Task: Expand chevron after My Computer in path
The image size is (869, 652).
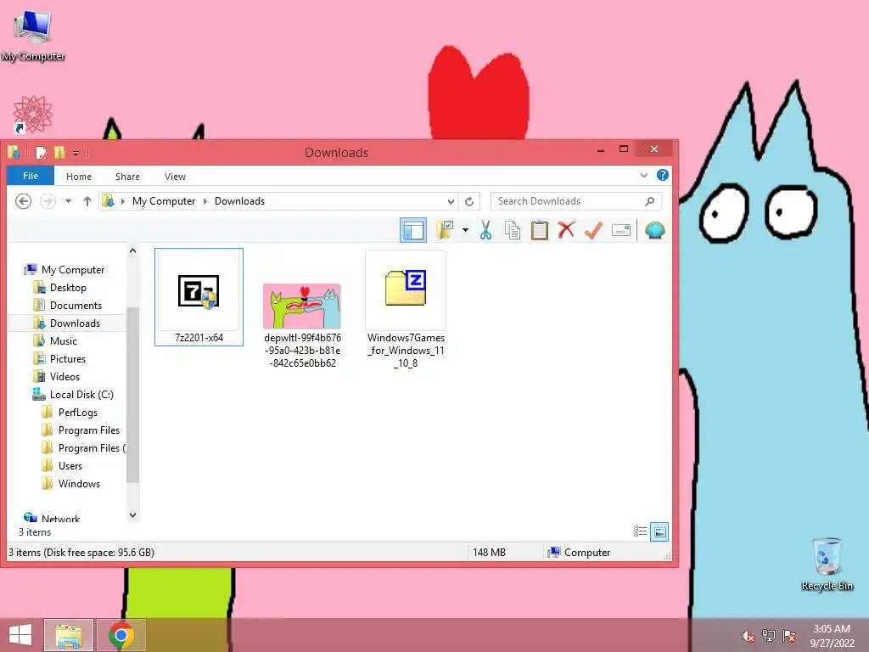Action: pyautogui.click(x=205, y=201)
